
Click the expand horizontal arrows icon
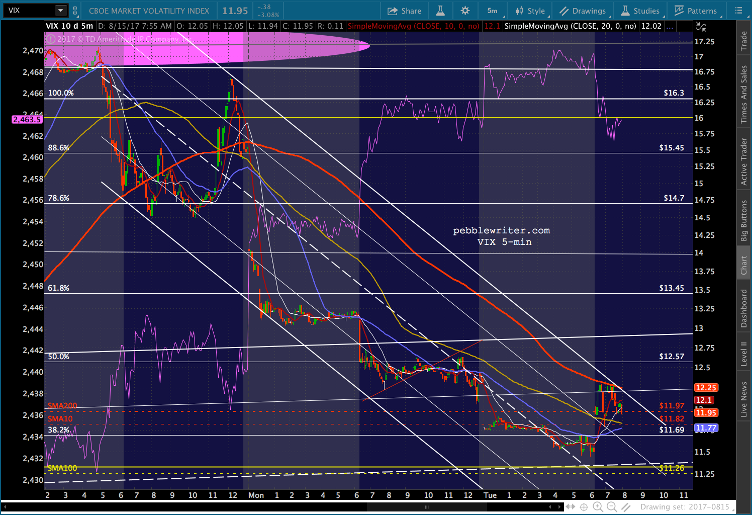(570, 507)
